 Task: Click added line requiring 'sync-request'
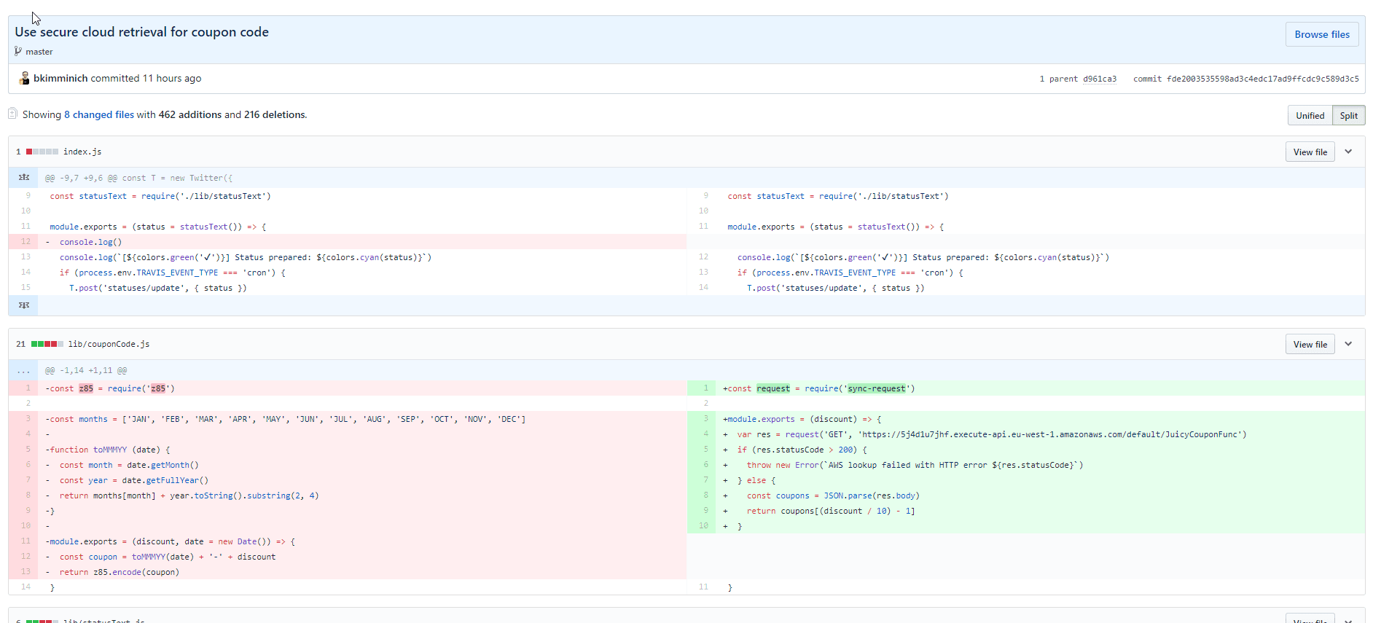[1040, 388]
